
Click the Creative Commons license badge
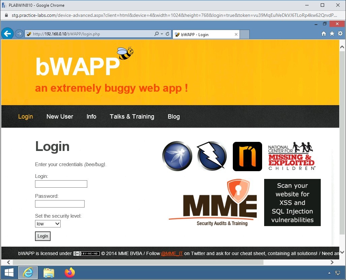pos(86,253)
